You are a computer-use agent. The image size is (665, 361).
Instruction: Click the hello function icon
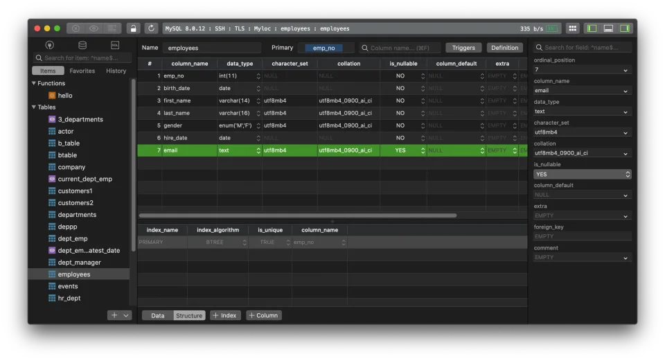52,96
